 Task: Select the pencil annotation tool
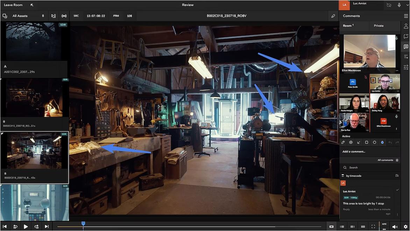pos(343,142)
